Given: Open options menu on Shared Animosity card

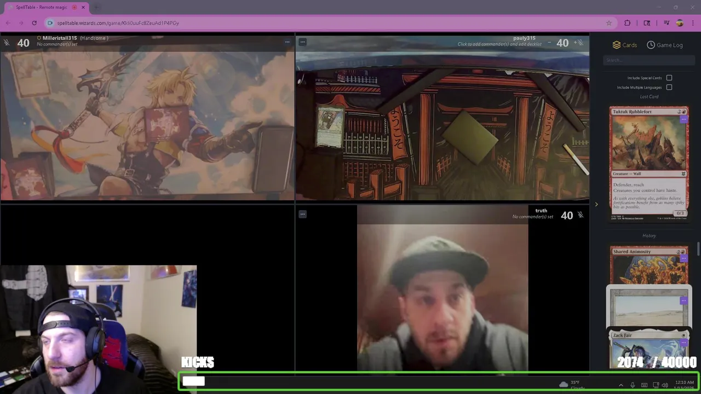Looking at the screenshot, I should click(683, 258).
